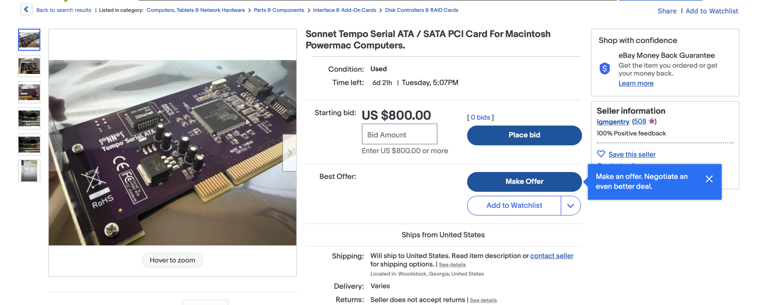Screen dimensions: 759x305
Task: Select the first product thumbnail
Action: (29, 40)
